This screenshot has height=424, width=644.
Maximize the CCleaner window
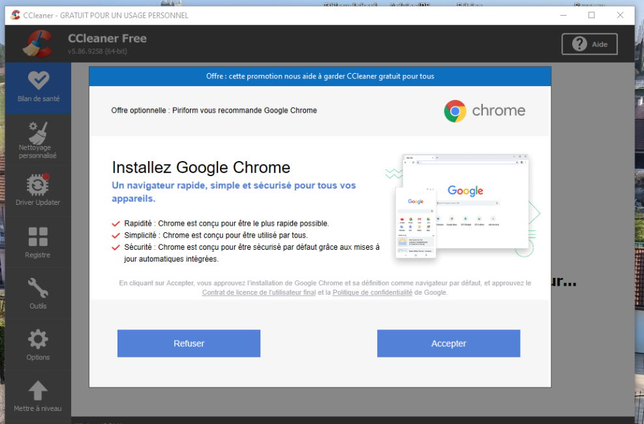pos(591,15)
